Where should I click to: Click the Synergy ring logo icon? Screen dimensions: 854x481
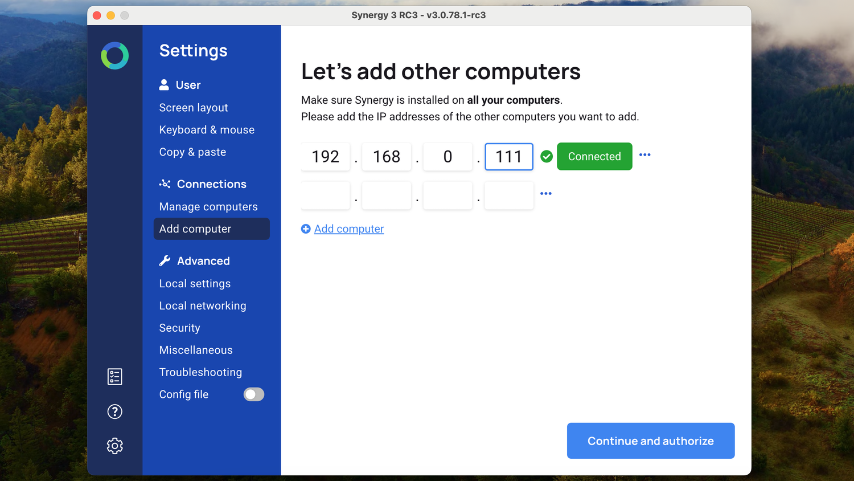point(115,56)
